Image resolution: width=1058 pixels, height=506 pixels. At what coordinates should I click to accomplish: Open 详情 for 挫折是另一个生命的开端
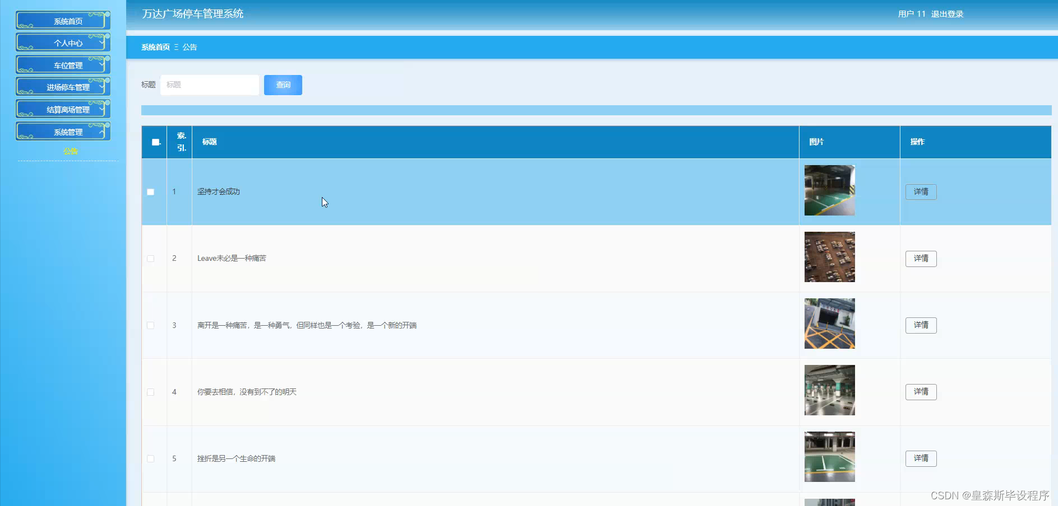coord(921,458)
